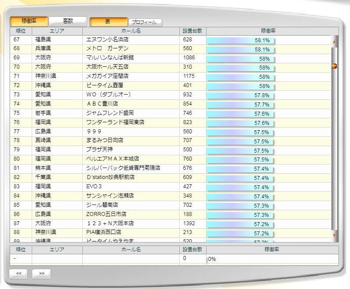350x289 pixels.
Task: Go to previous page with << button
Action: click(x=18, y=274)
